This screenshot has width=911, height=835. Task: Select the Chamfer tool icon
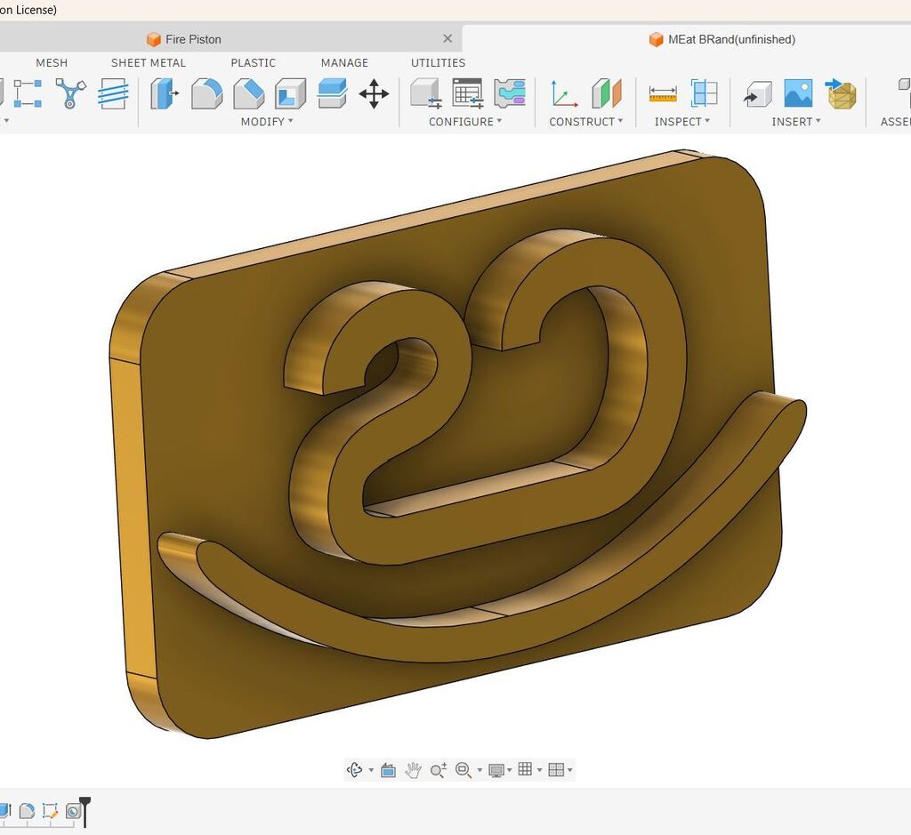tap(249, 93)
